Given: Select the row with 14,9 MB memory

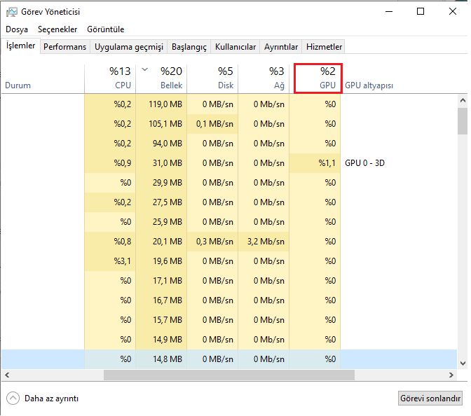Looking at the screenshot, I should [229, 340].
